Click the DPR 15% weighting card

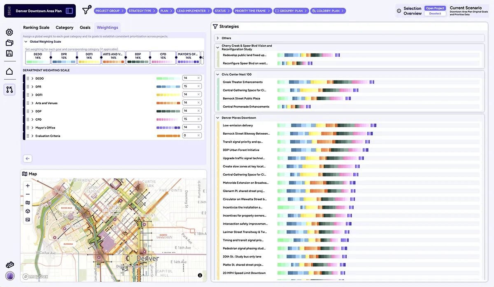[64, 57]
